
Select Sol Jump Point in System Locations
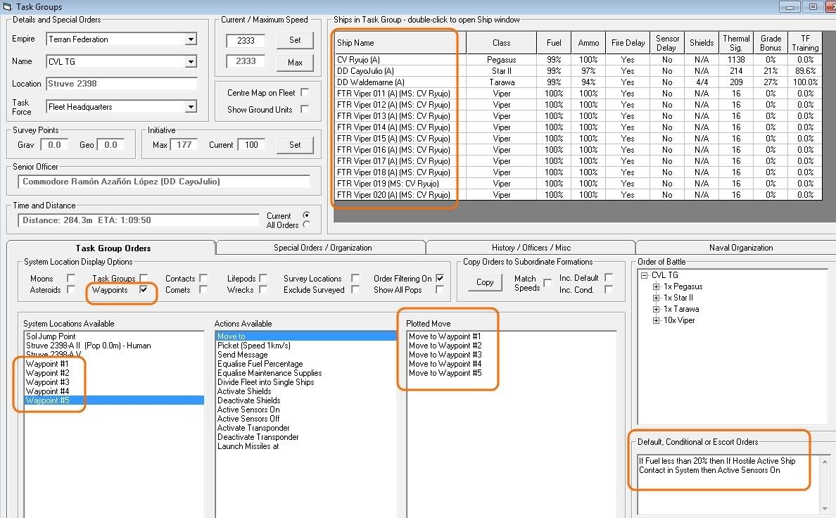114,336
